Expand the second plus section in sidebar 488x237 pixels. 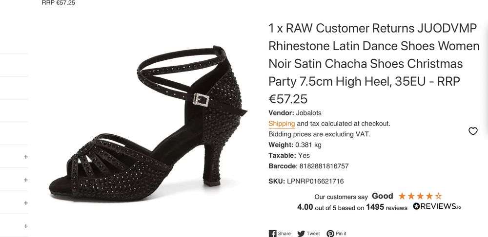pyautogui.click(x=26, y=180)
